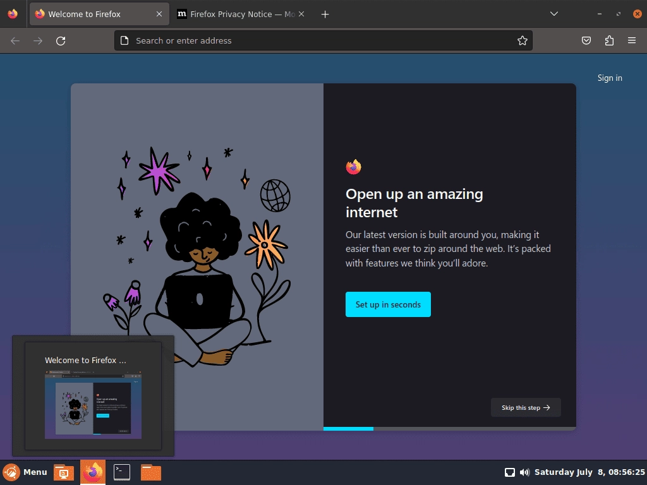Click the Sign in link
This screenshot has width=647, height=485.
pos(610,78)
